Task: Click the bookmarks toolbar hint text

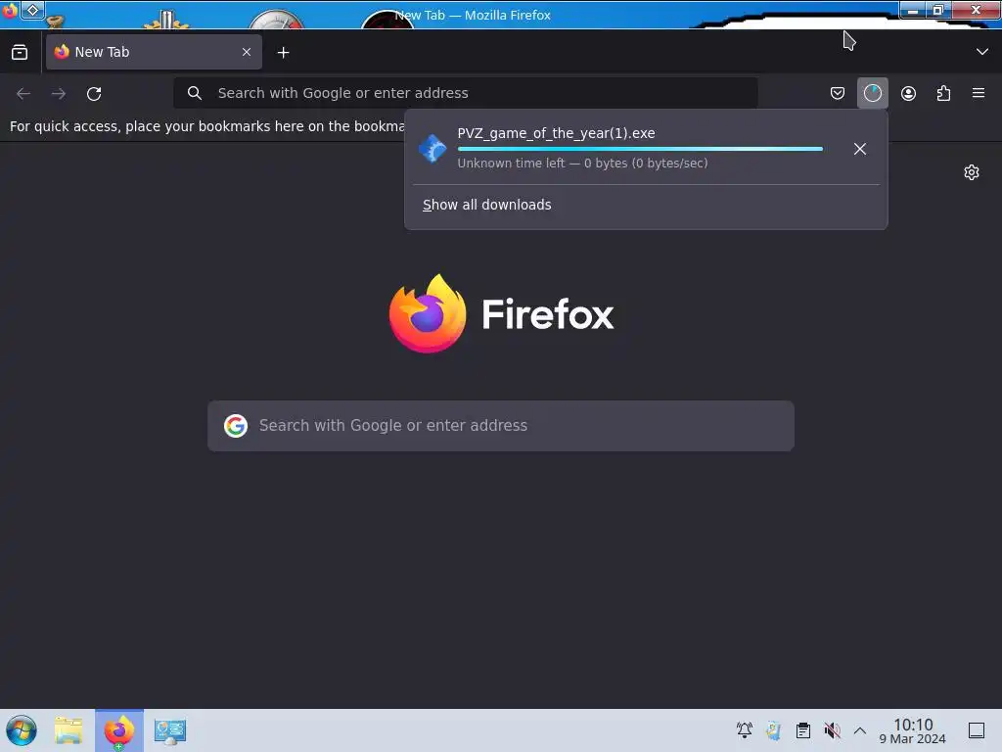Action: [x=206, y=126]
